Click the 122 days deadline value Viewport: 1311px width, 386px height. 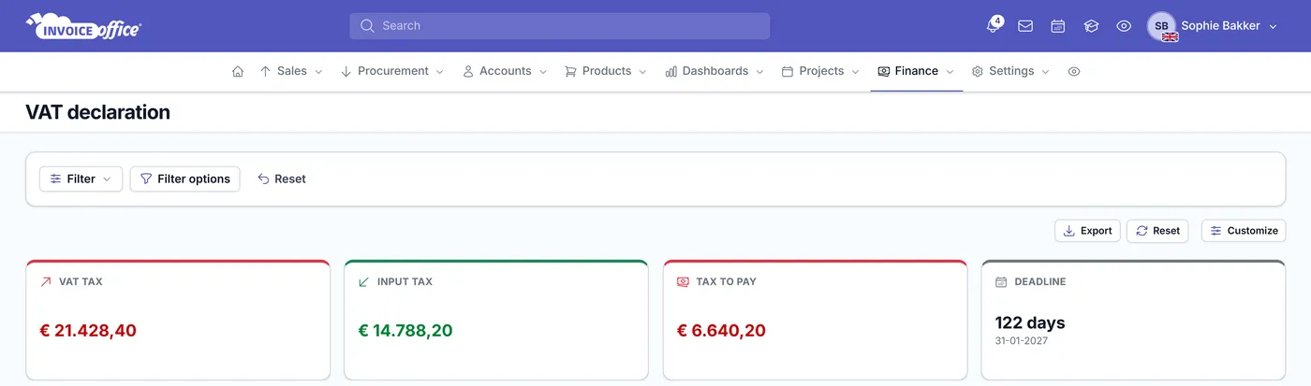tap(1030, 322)
